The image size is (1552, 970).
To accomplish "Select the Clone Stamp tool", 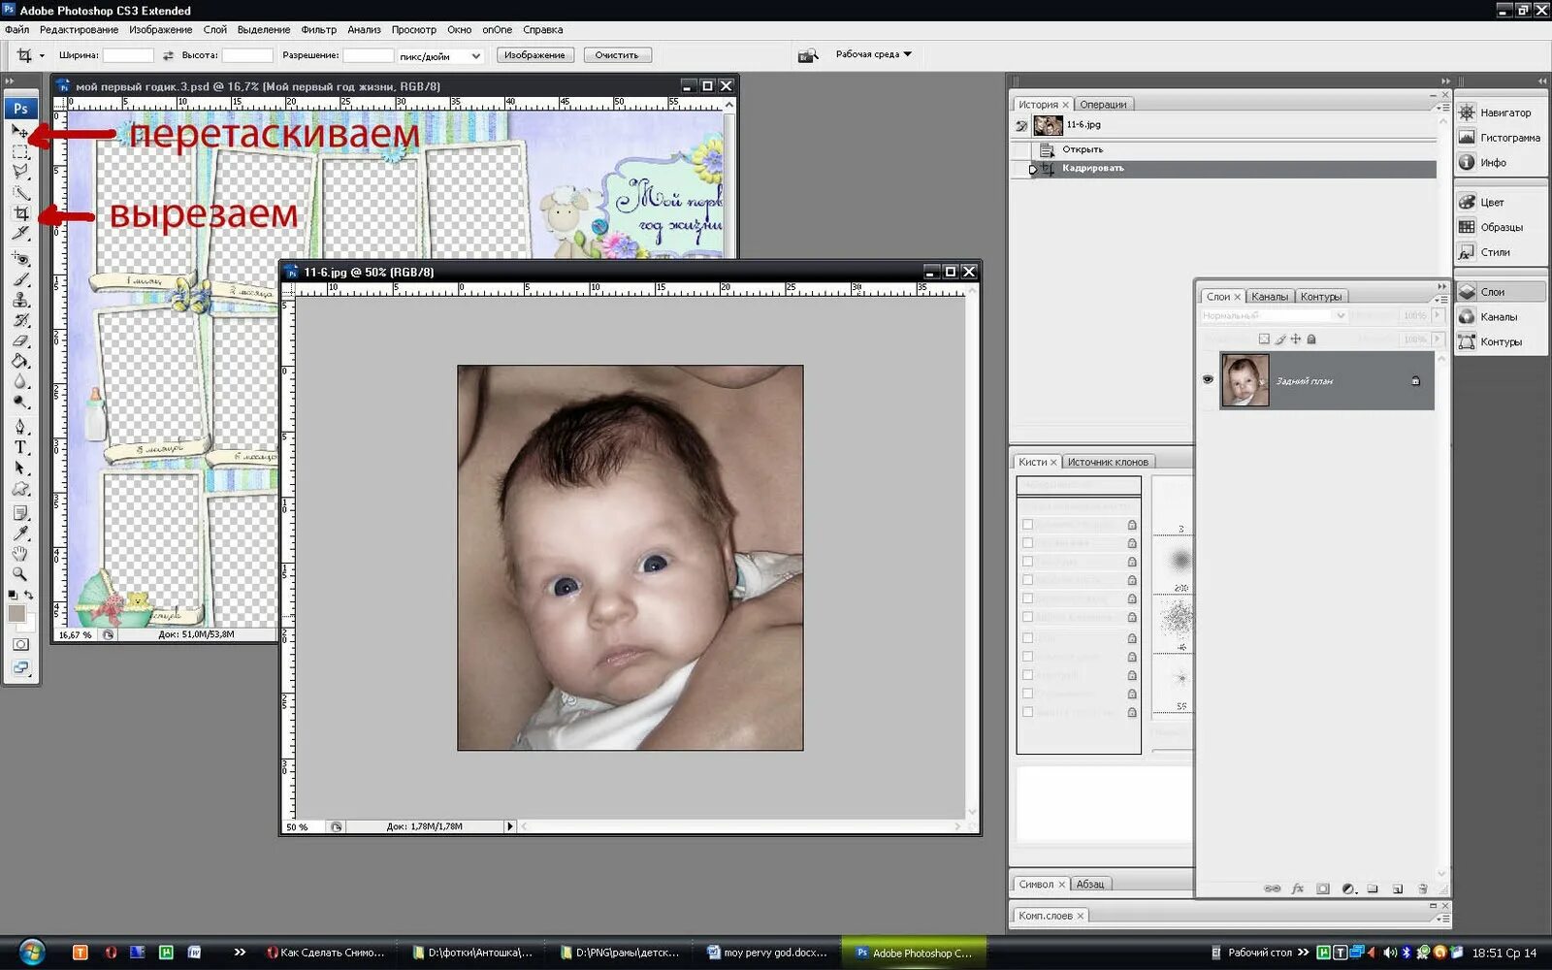I will pyautogui.click(x=19, y=300).
